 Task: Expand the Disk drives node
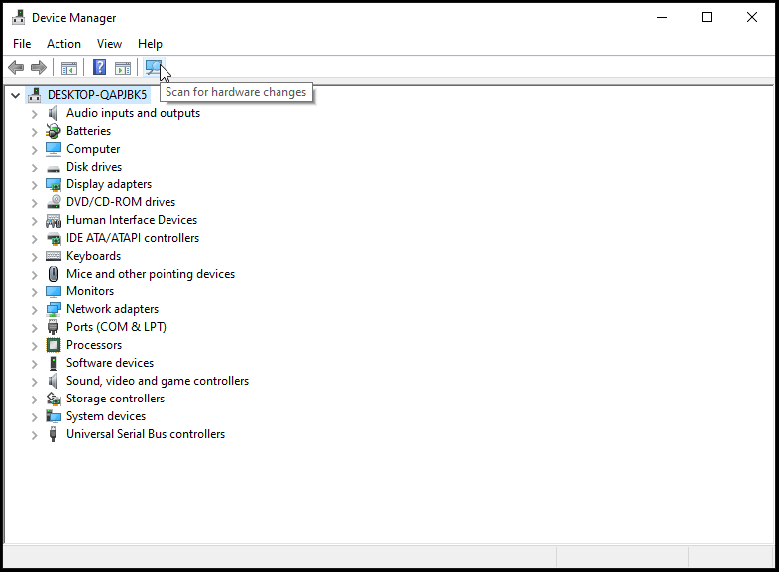tap(34, 168)
